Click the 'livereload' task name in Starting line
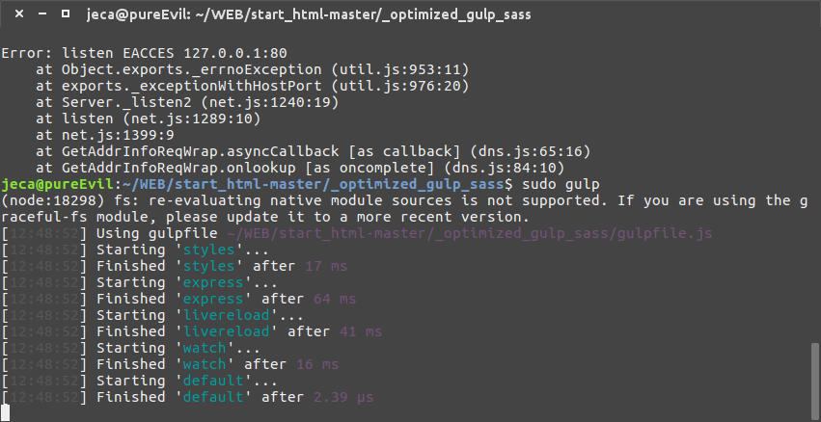The image size is (821, 422). (x=226, y=315)
